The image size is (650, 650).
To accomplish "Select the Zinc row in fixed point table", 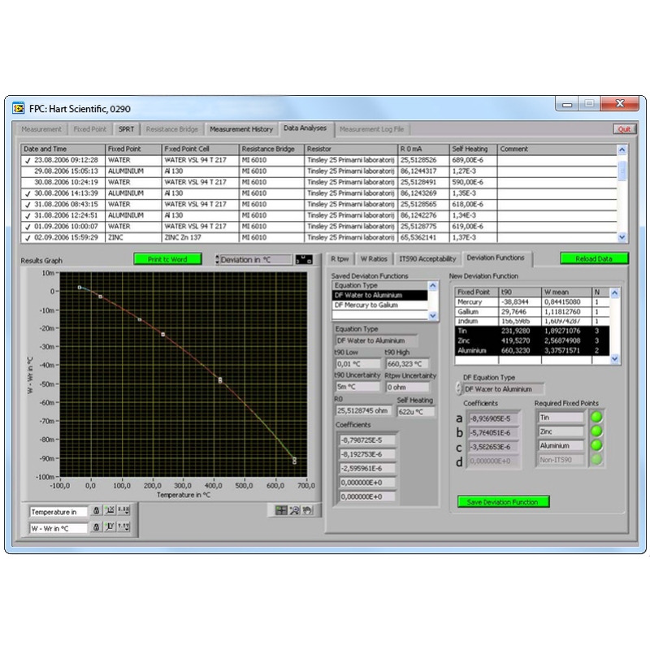I will [x=532, y=340].
